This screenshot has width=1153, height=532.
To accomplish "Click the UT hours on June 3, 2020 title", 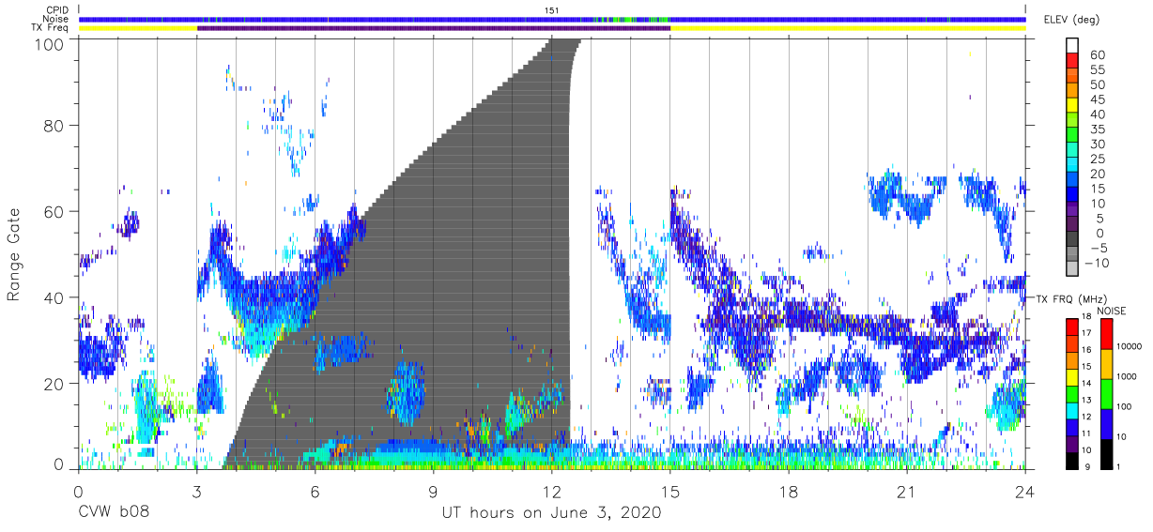I will 552,513.
